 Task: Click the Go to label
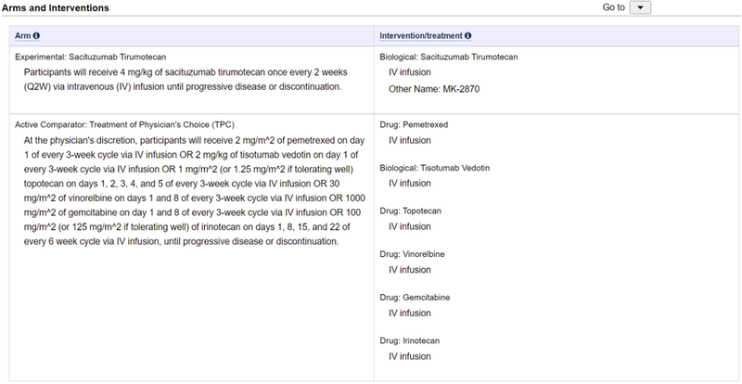coord(613,7)
